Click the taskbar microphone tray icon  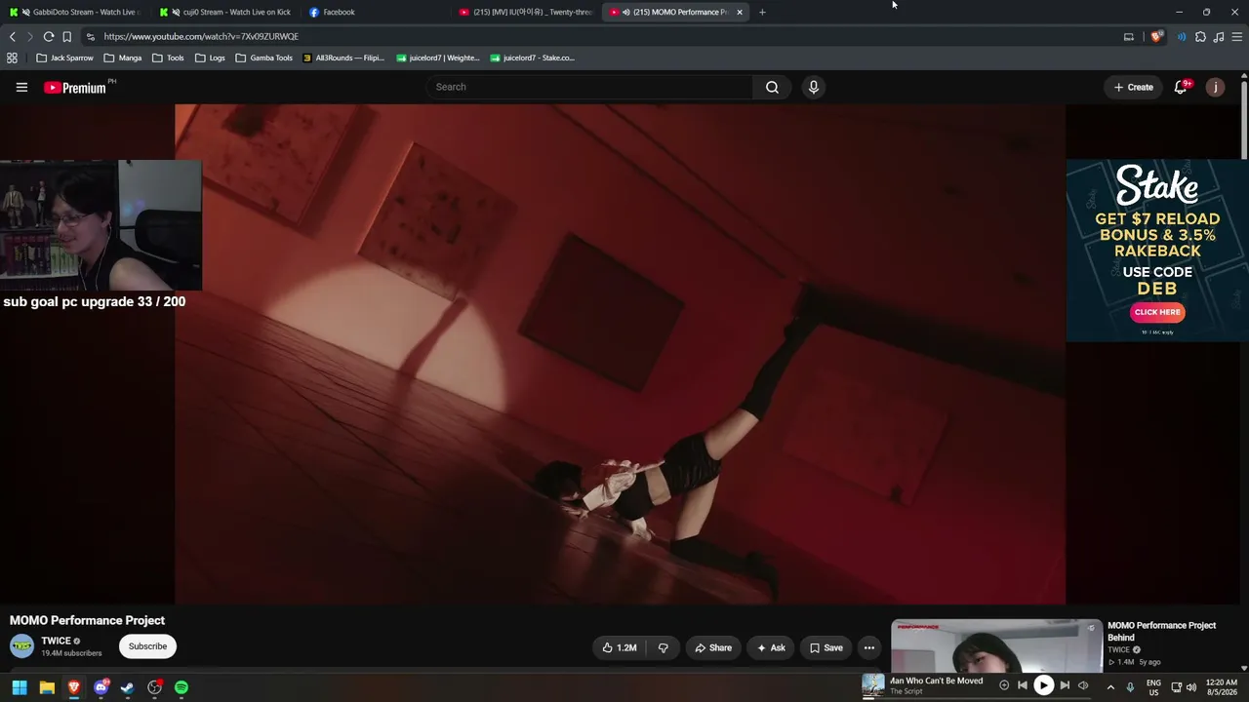[x=1130, y=687]
